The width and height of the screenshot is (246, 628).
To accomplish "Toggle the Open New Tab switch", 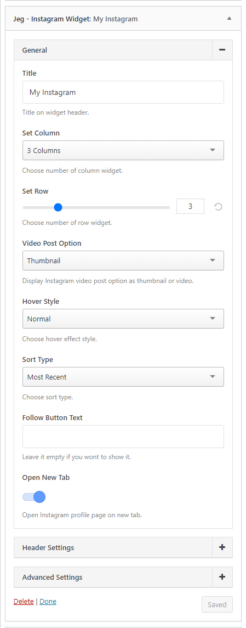I will tap(34, 497).
